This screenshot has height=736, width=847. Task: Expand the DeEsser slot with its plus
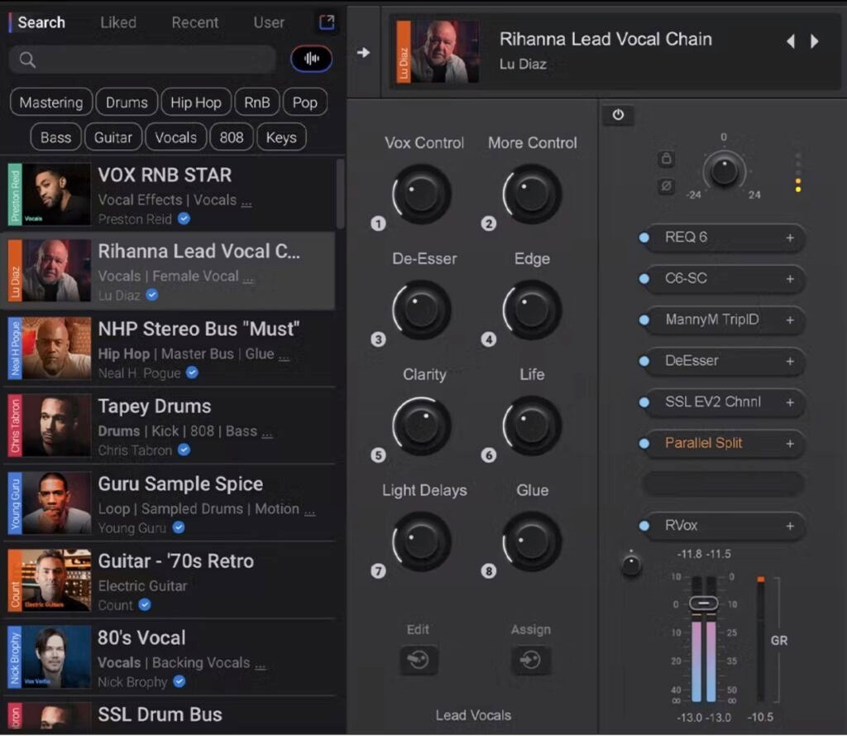(790, 361)
